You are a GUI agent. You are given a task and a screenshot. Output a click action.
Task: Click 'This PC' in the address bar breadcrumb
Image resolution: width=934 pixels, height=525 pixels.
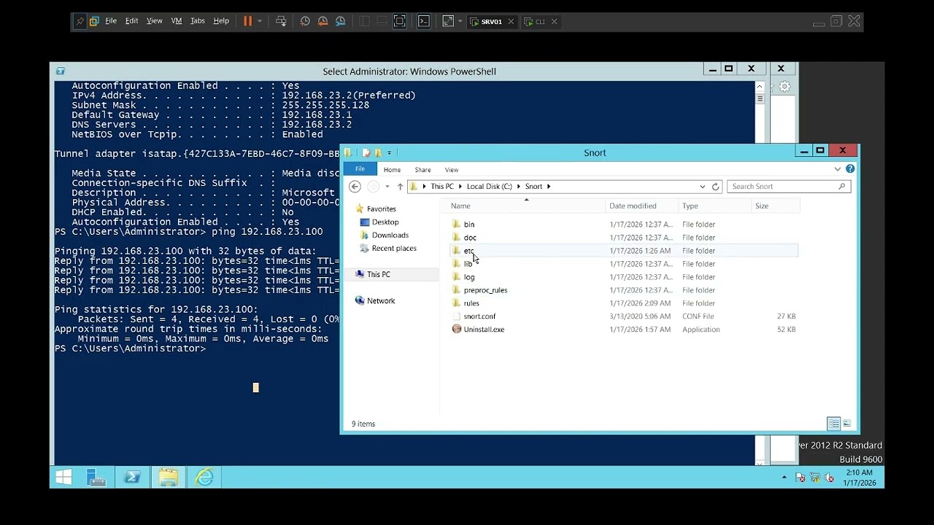click(441, 187)
